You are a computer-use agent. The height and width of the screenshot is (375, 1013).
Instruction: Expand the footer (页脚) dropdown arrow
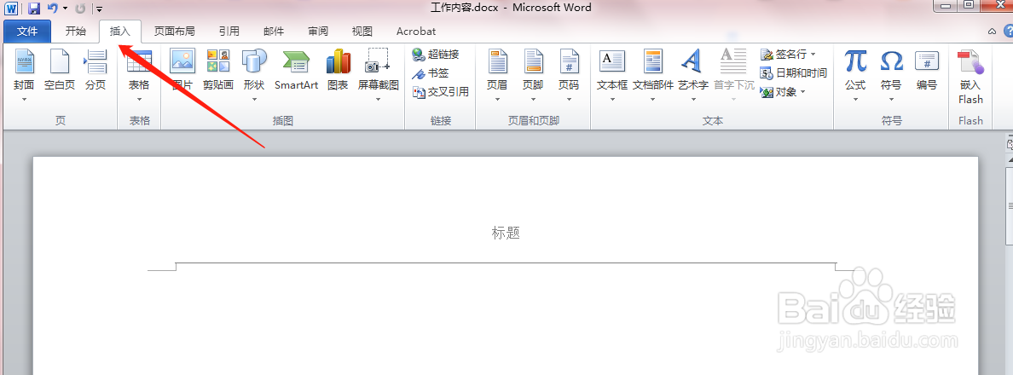point(533,100)
